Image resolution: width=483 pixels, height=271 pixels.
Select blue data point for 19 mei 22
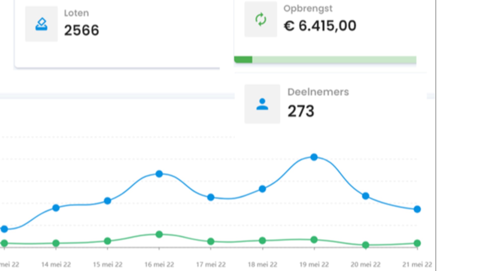point(314,157)
